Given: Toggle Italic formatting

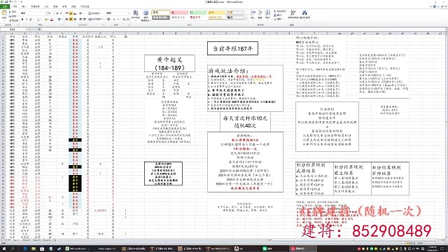Looking at the screenshot, I should (x=27, y=20).
